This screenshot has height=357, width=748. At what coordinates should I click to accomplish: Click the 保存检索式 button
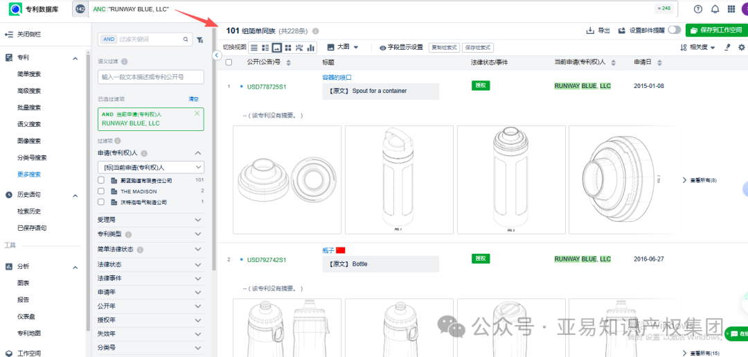coord(477,47)
